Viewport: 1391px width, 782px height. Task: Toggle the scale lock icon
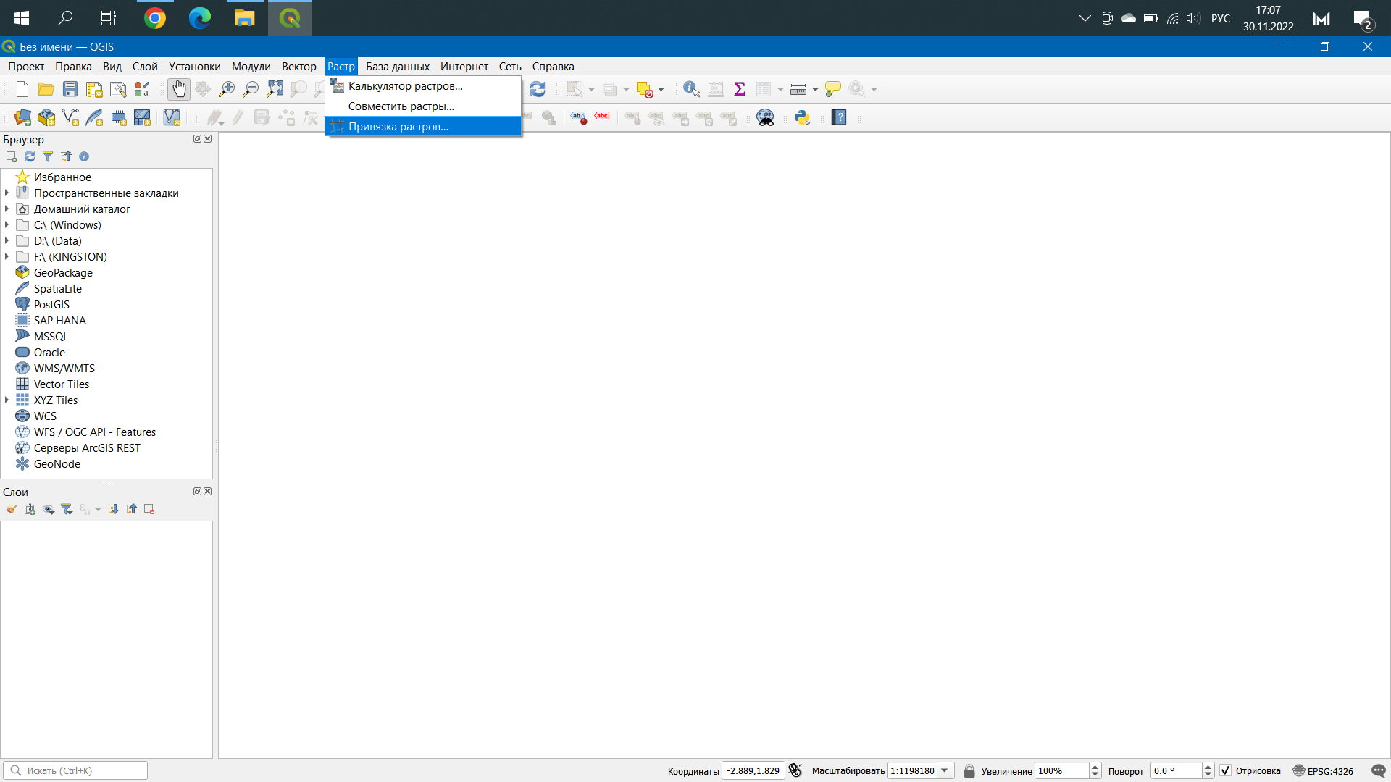pyautogui.click(x=969, y=770)
